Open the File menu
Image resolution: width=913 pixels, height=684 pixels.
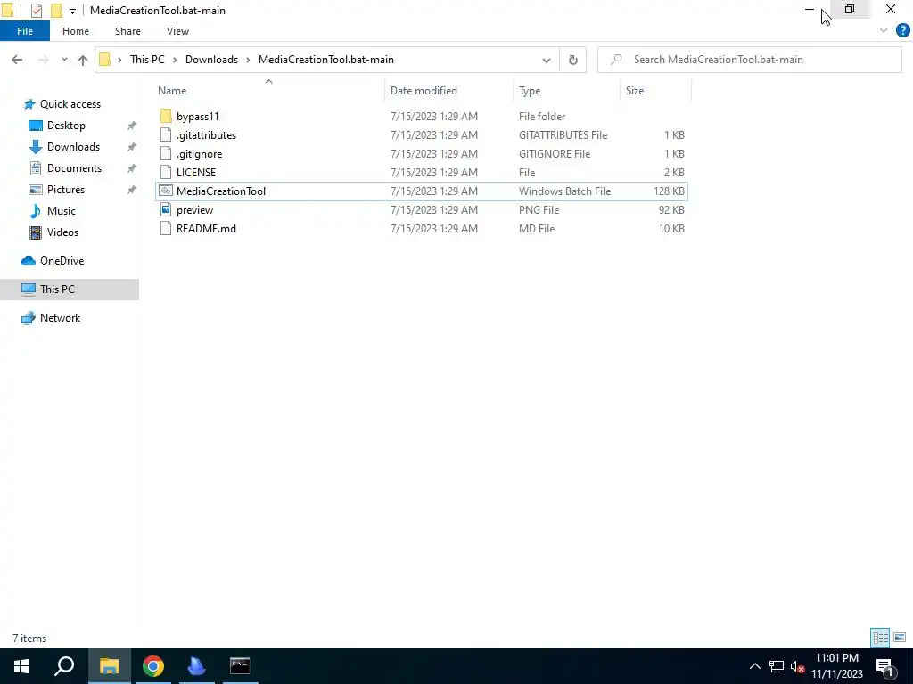(x=24, y=31)
